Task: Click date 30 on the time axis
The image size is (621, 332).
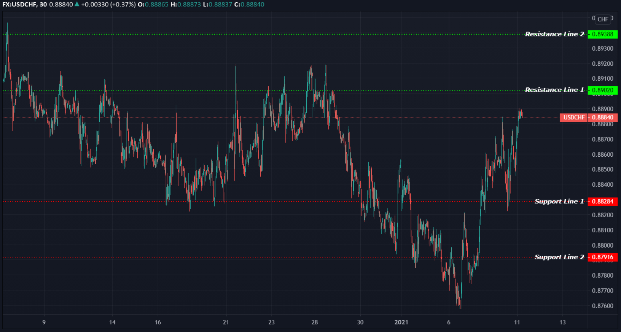Action: pos(360,322)
